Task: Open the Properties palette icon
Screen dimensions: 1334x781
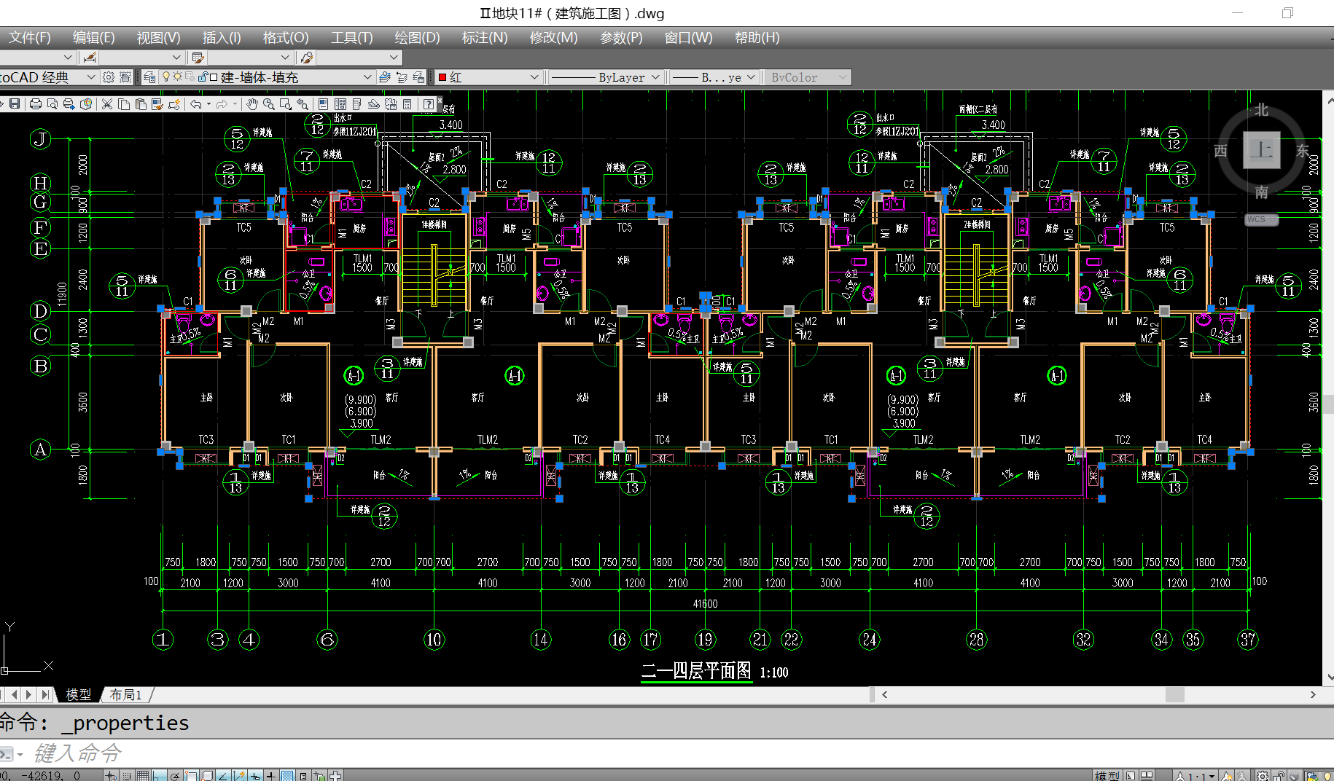Action: pyautogui.click(x=323, y=104)
